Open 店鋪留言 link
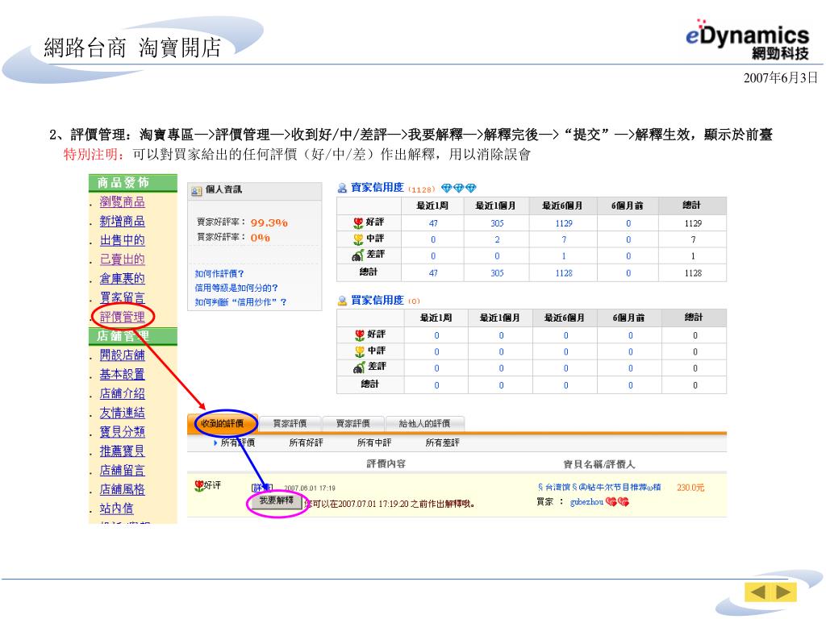Viewport: 826px width, 619px height. coord(123,470)
